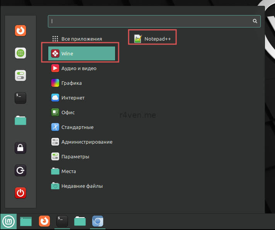Select the Администрирование category
The height and width of the screenshot is (230, 275).
pos(87,142)
